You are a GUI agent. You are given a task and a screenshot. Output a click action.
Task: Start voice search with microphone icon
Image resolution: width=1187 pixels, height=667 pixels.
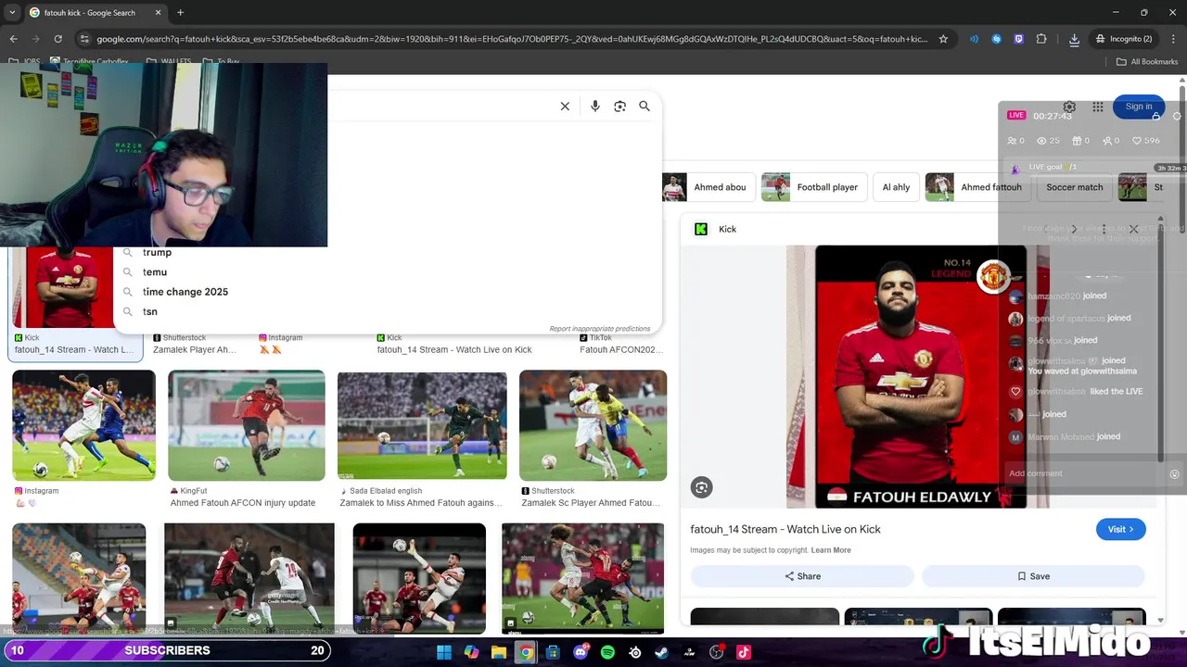(595, 107)
